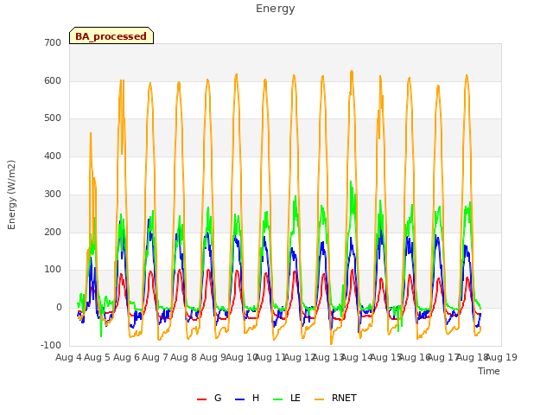553x415 pixels.
Task: Click the LE peak on Aug 13
Action: pyautogui.click(x=351, y=182)
